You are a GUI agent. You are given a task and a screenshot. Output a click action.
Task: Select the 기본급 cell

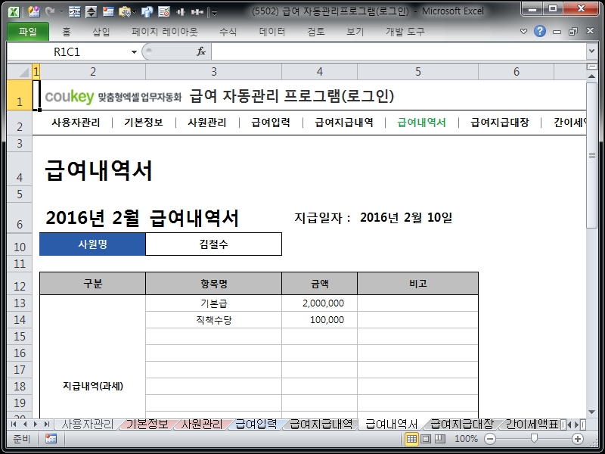click(x=214, y=303)
